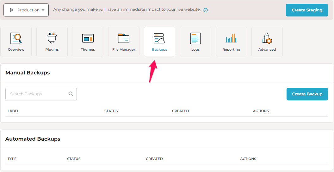Click Manual Backups CREATED column header
Screen dimensions: 334x172
point(180,111)
